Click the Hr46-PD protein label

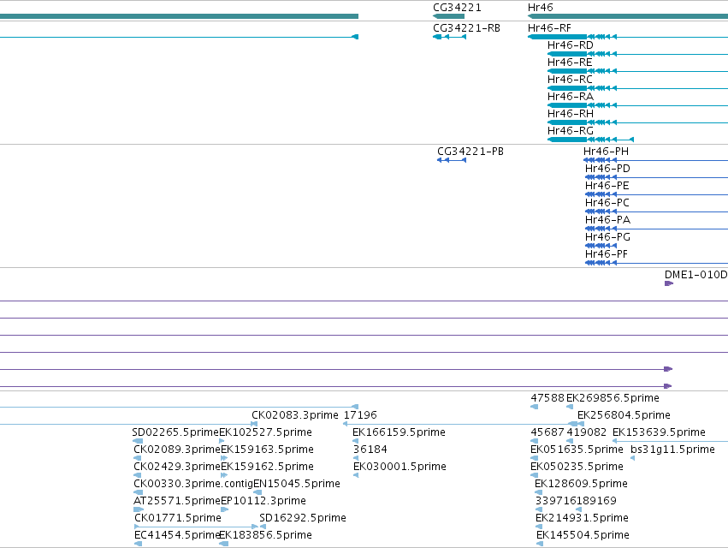[607, 169]
